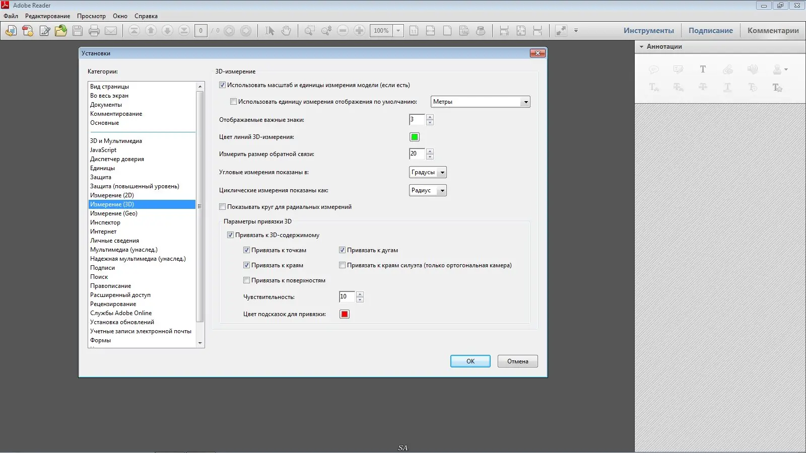
Task: Select the Hand tool
Action: click(x=286, y=31)
